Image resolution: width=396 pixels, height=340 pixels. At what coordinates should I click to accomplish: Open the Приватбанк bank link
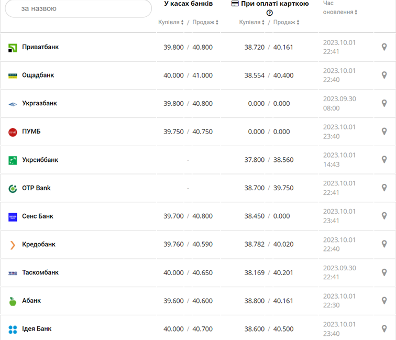40,47
